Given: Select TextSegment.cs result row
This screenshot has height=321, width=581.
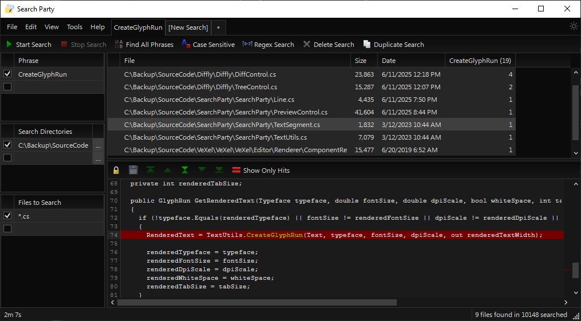Looking at the screenshot, I should (311, 125).
